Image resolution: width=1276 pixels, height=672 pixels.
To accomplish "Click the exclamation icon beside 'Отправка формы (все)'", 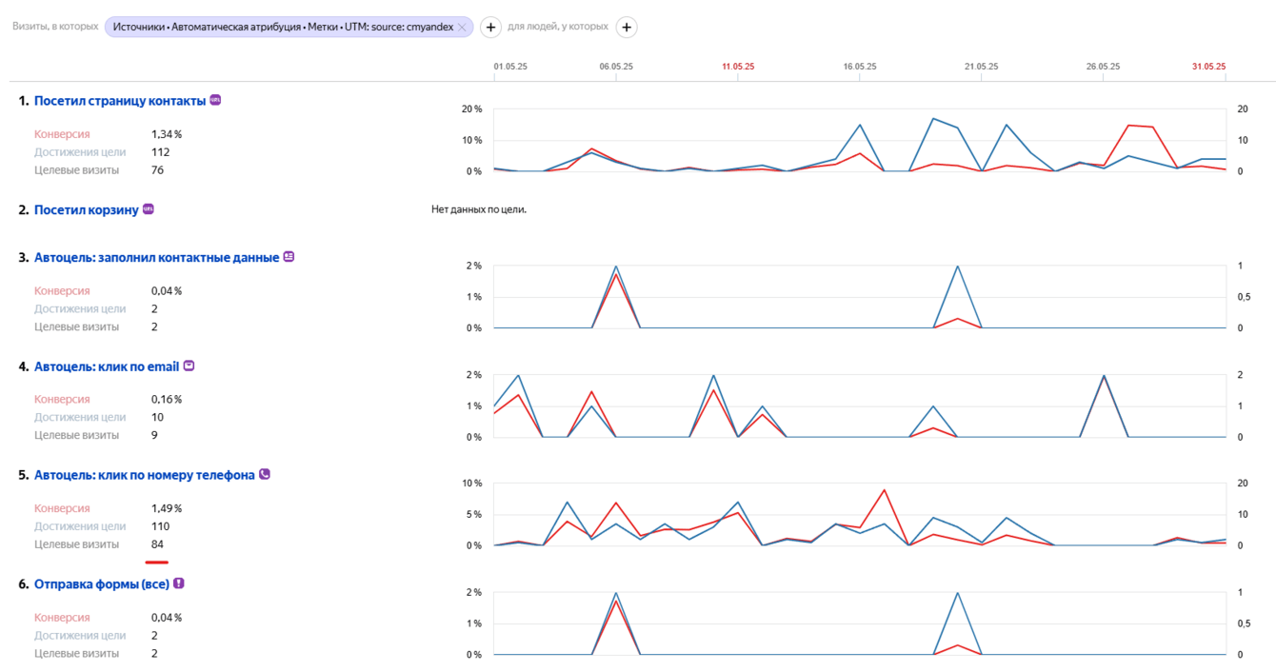I will click(x=179, y=583).
